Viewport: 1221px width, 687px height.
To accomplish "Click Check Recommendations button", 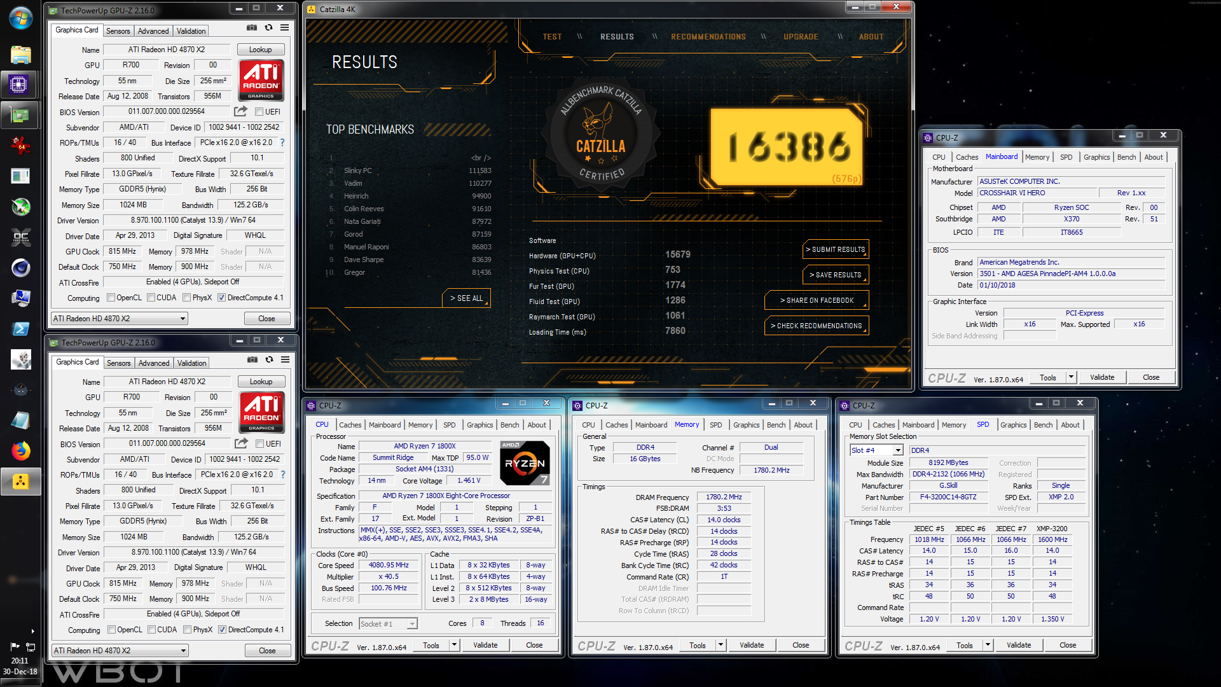I will pyautogui.click(x=817, y=326).
